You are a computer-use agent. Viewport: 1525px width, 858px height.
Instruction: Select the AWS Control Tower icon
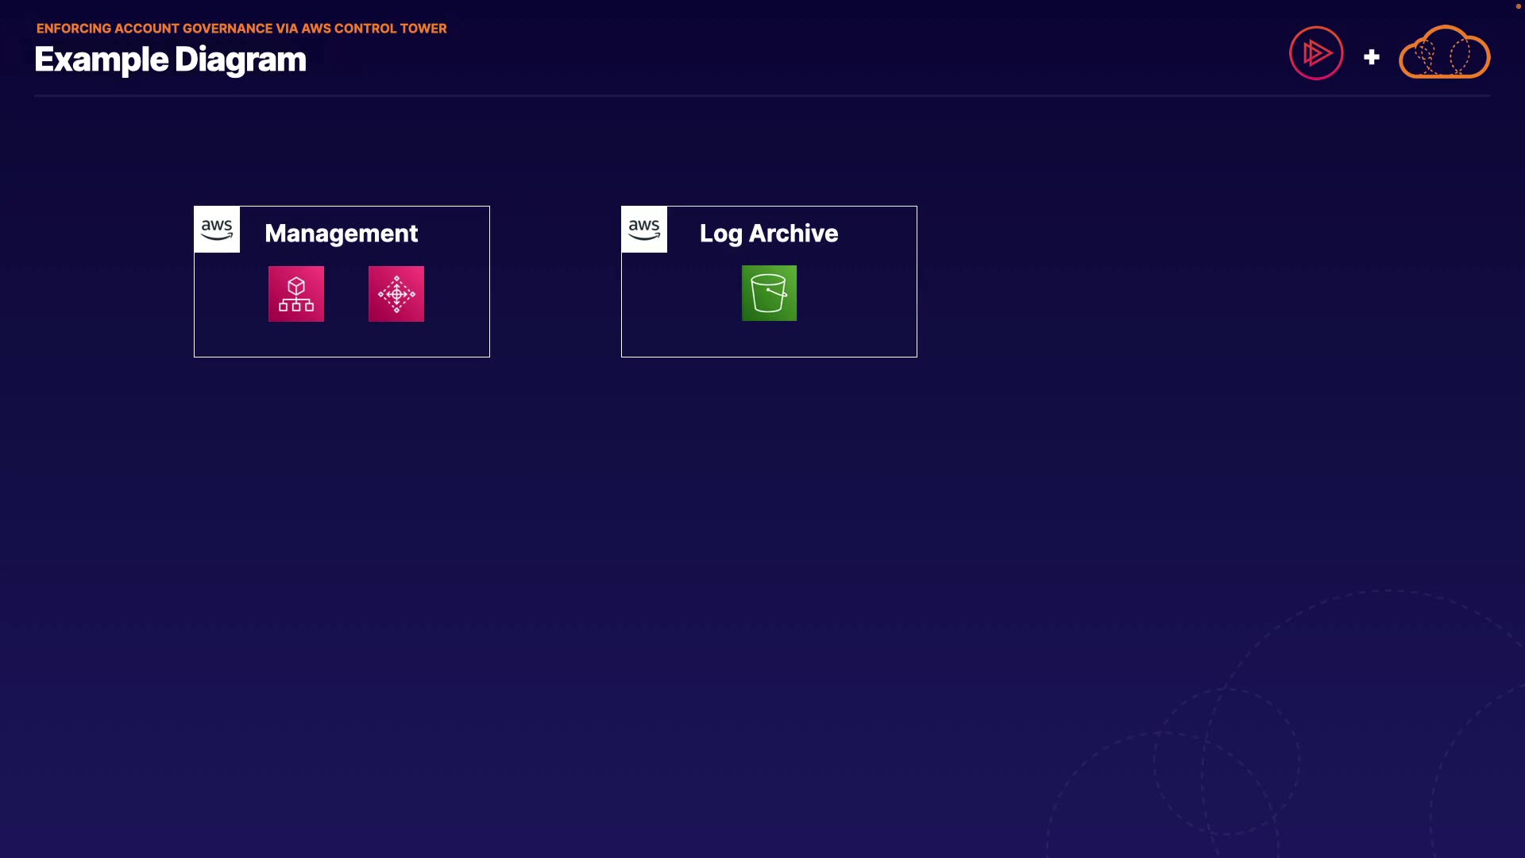coord(396,294)
